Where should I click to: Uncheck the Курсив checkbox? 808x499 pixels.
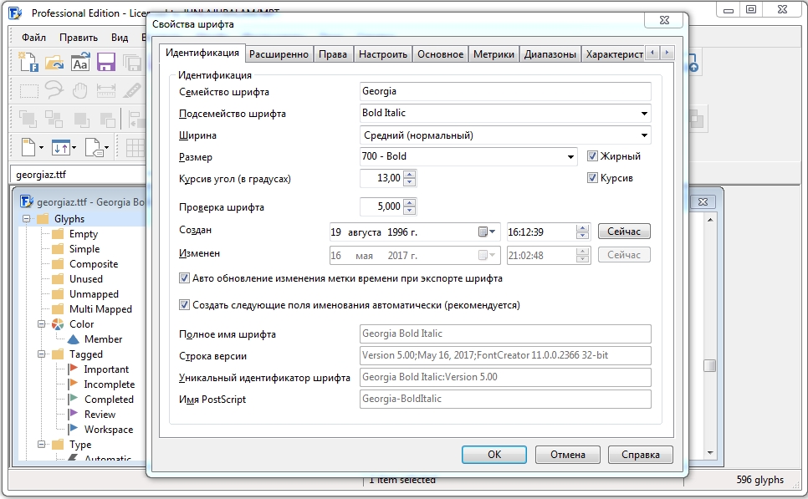coord(592,178)
